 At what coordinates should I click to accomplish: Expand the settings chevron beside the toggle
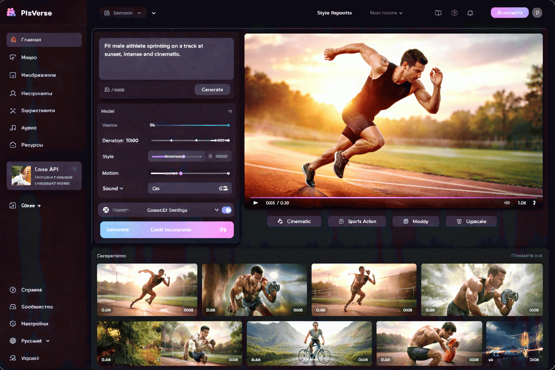[216, 210]
